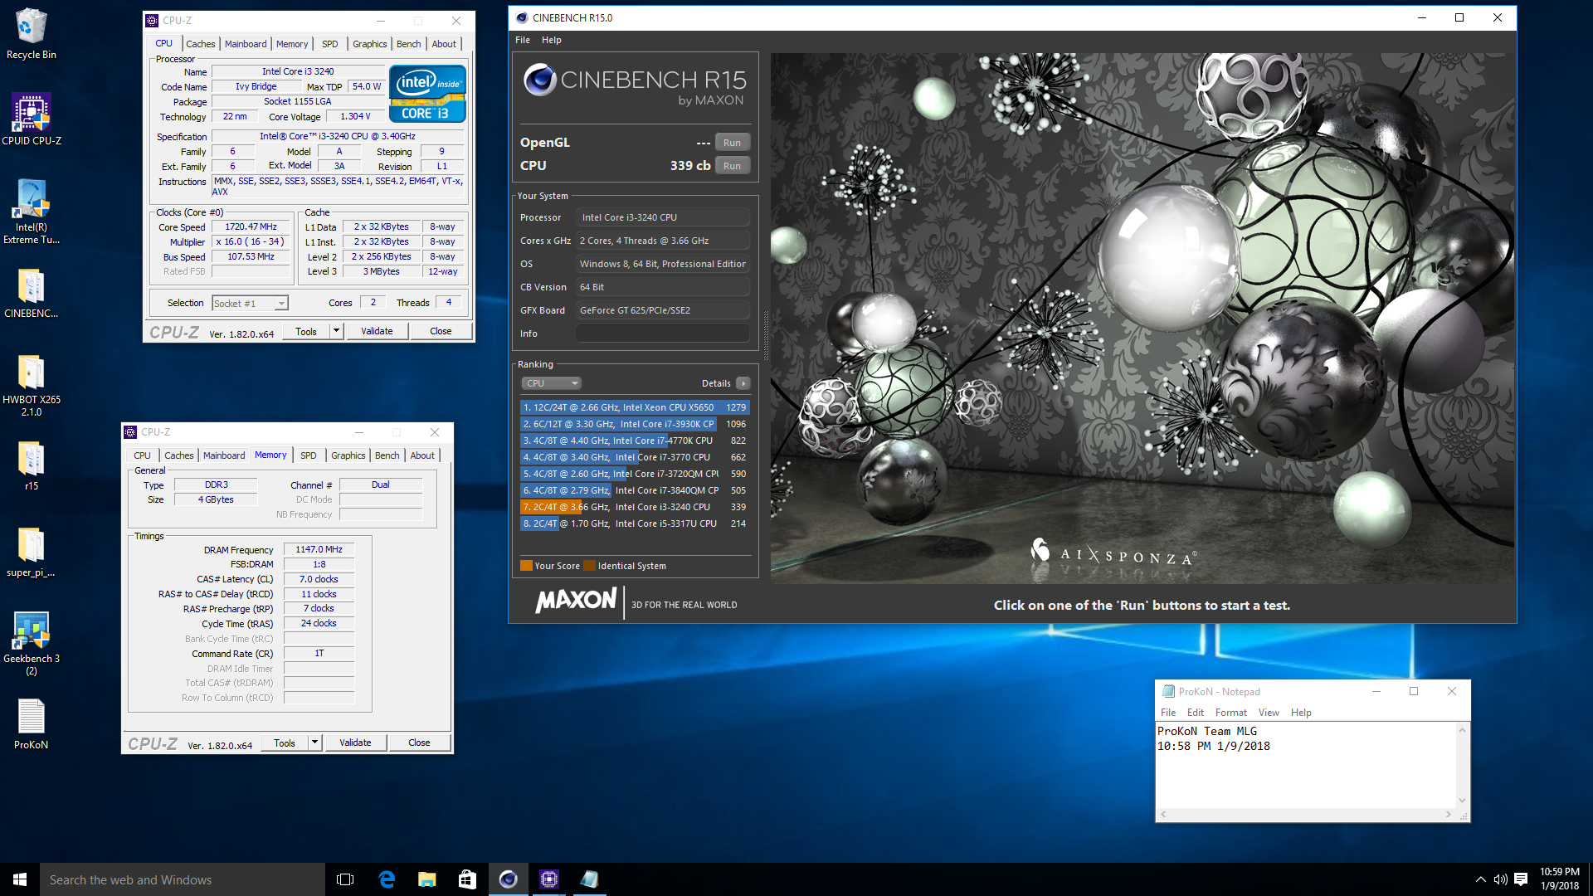Screen dimensions: 1593x896
Task: Click the Details arrow icon in Ranking
Action: 743,383
